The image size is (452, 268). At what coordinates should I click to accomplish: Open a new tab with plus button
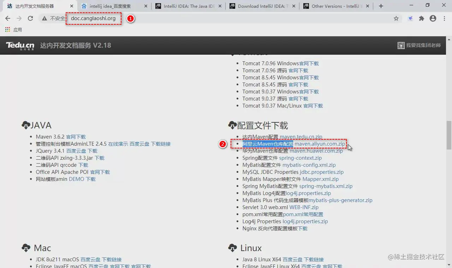[x=381, y=6]
